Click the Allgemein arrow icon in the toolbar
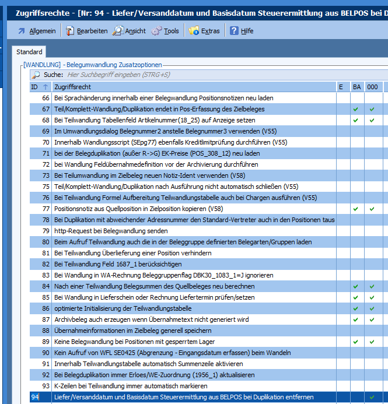The height and width of the screenshot is (404, 388). [x=22, y=31]
